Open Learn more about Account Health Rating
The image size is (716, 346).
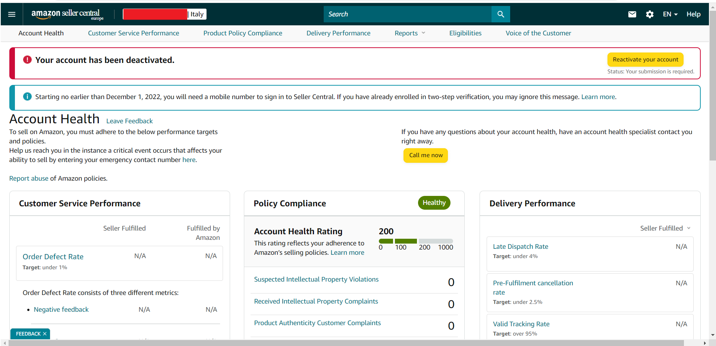tap(347, 253)
